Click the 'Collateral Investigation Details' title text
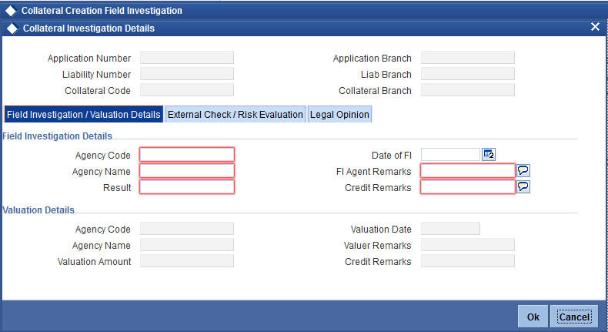608x332 pixels. point(89,29)
